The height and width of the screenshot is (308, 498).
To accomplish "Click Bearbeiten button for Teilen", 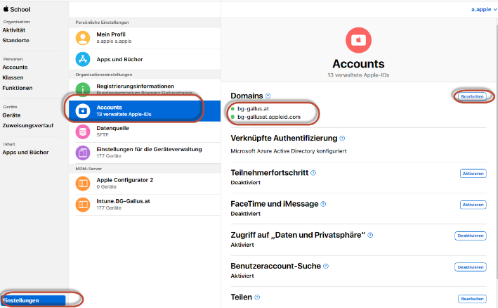I will 472,299.
